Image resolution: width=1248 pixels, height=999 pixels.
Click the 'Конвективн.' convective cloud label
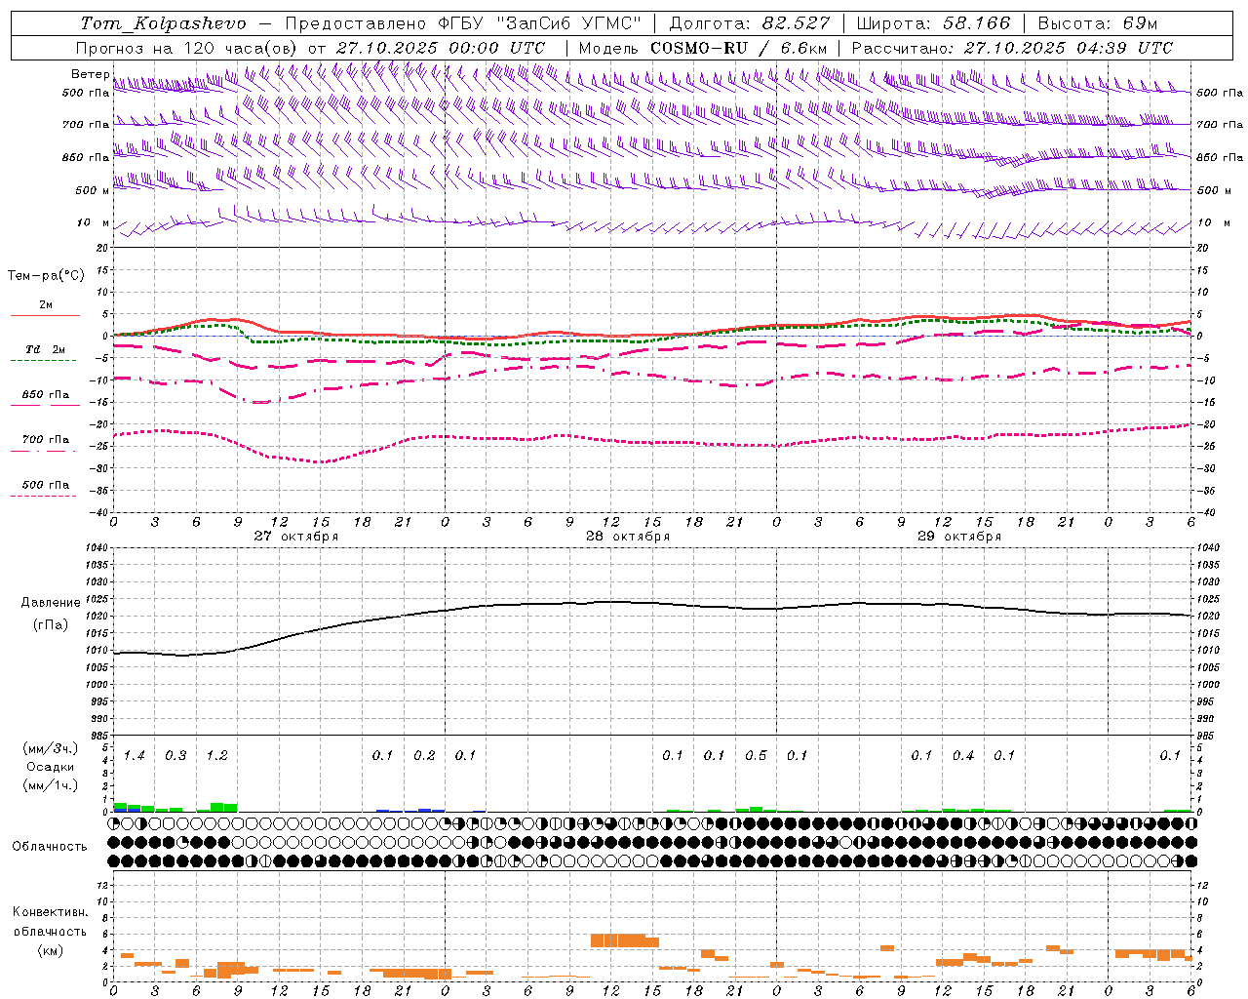pyautogui.click(x=50, y=912)
